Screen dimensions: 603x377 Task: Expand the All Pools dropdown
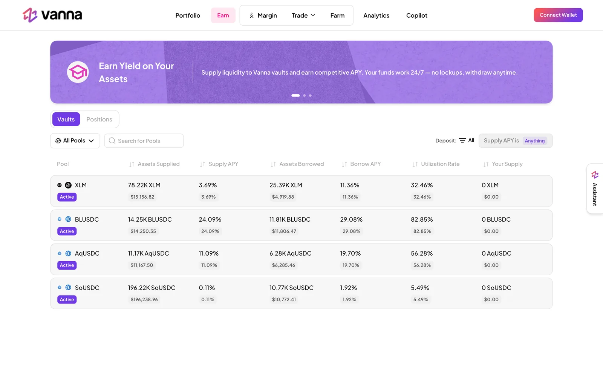[x=75, y=141]
